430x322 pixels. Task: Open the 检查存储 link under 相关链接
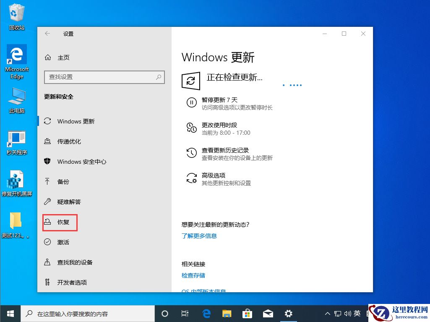[x=193, y=275]
